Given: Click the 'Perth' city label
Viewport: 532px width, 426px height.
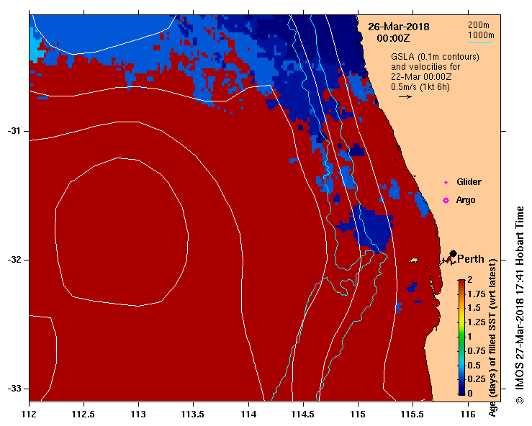Looking at the screenshot, I should pyautogui.click(x=471, y=259).
